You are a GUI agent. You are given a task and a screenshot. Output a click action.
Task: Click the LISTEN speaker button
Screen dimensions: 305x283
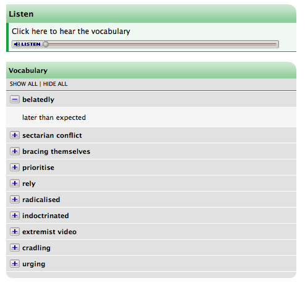[x=27, y=44]
